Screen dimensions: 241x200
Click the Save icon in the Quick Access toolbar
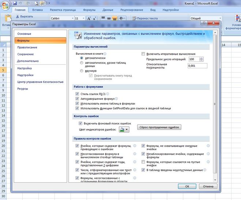pos(15,3)
